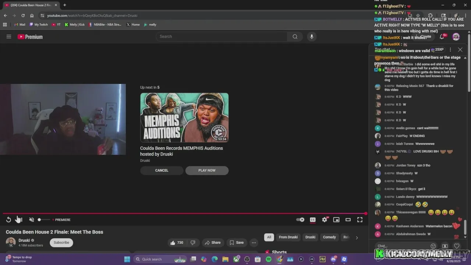Click Coulda Been Records MEMPHIS Auditions title
This screenshot has width=471, height=265.
(x=181, y=151)
